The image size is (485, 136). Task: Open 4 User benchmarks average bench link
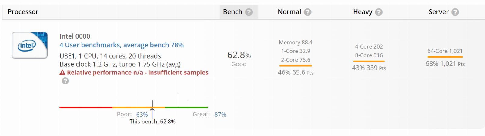click(x=122, y=45)
